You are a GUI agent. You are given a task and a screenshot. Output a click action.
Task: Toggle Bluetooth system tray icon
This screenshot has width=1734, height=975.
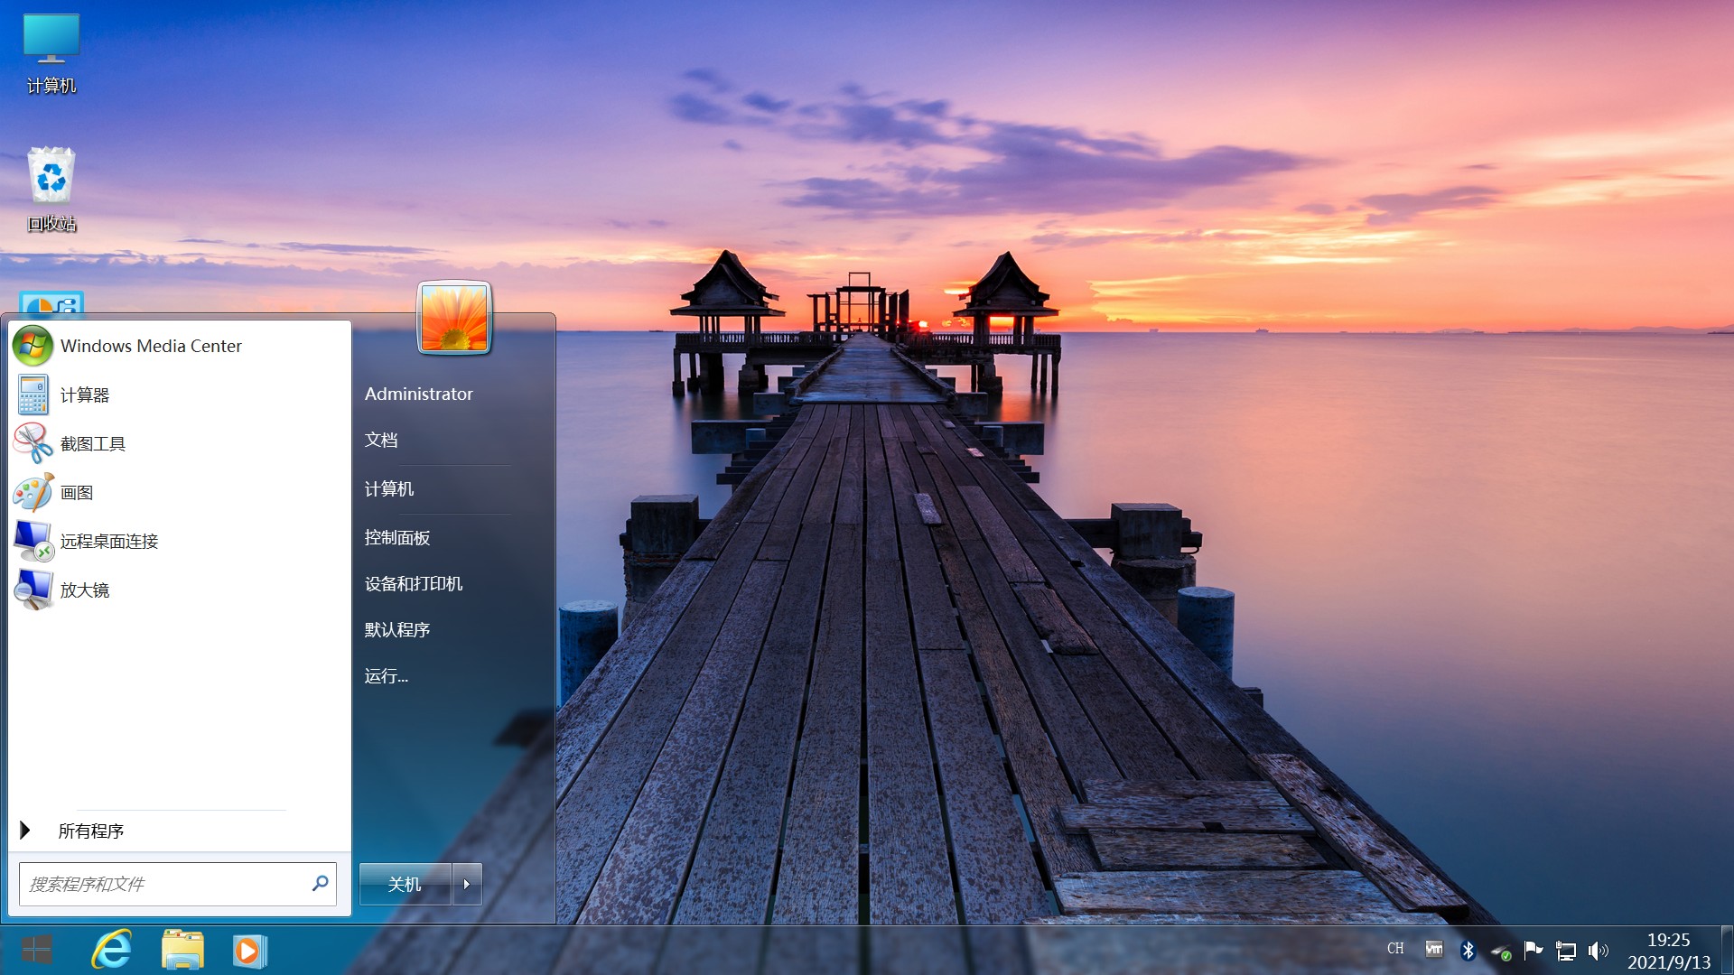point(1468,950)
